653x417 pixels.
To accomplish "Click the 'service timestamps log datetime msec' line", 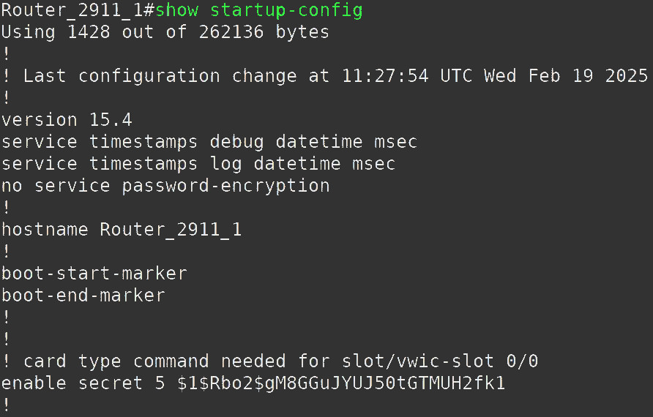I will 198,164.
